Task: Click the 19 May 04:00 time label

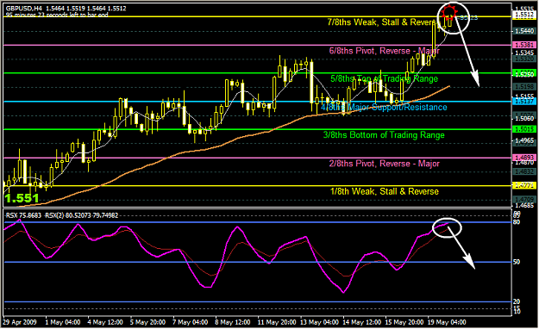Action: [447, 322]
